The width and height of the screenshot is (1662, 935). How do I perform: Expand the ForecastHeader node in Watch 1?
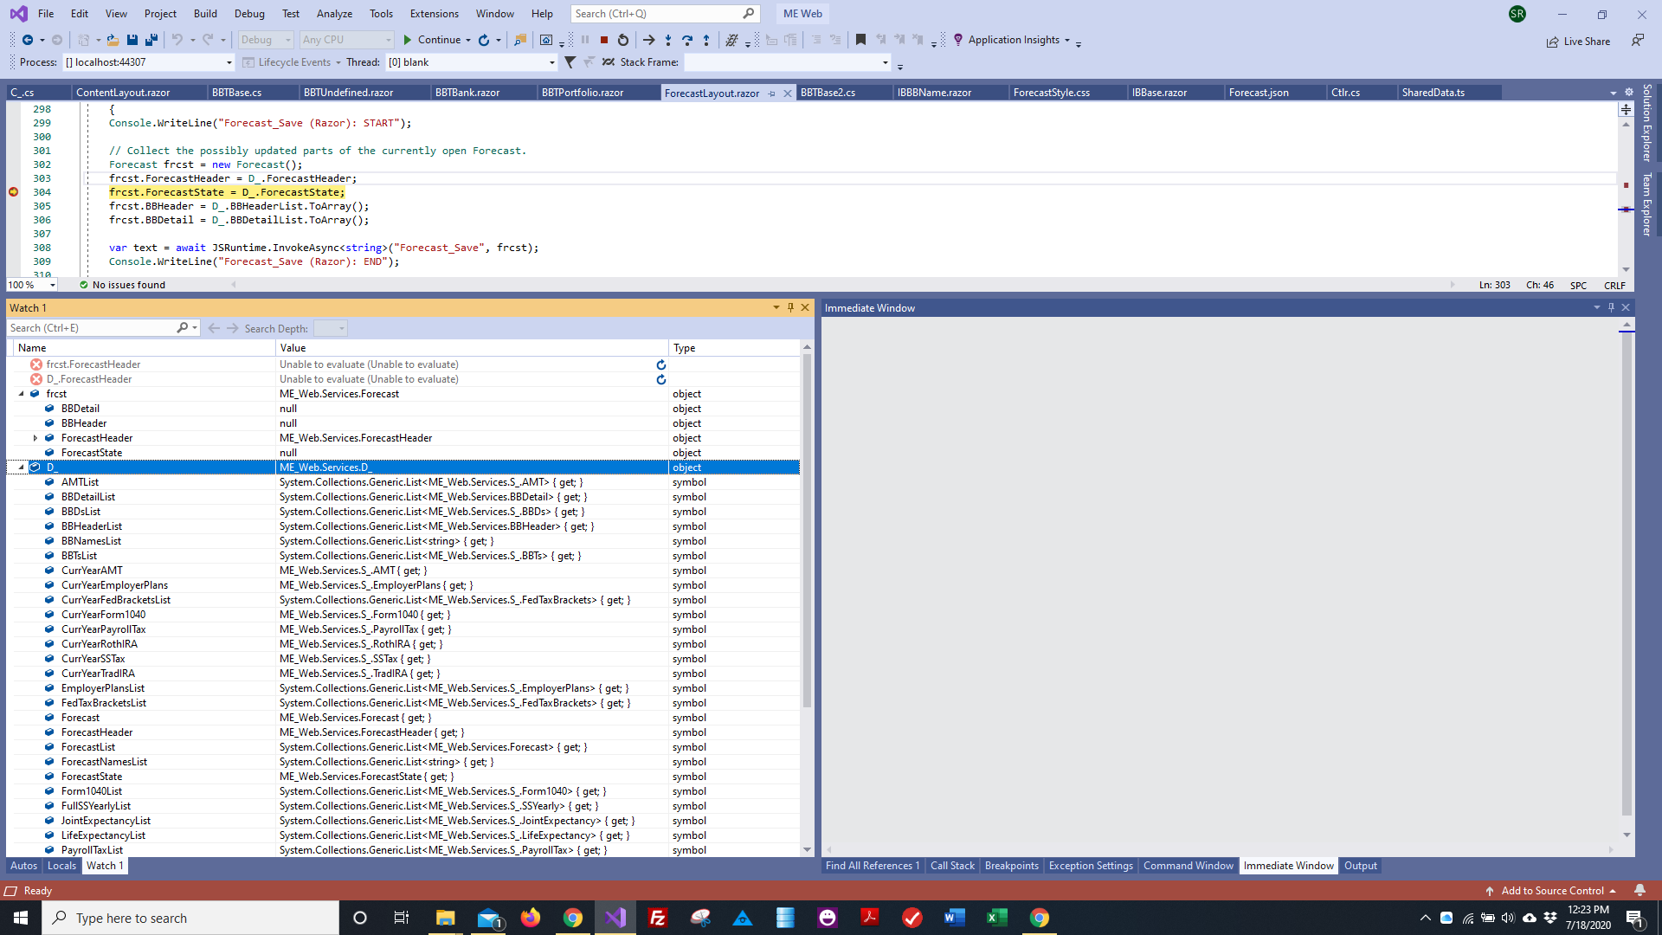pyautogui.click(x=35, y=438)
